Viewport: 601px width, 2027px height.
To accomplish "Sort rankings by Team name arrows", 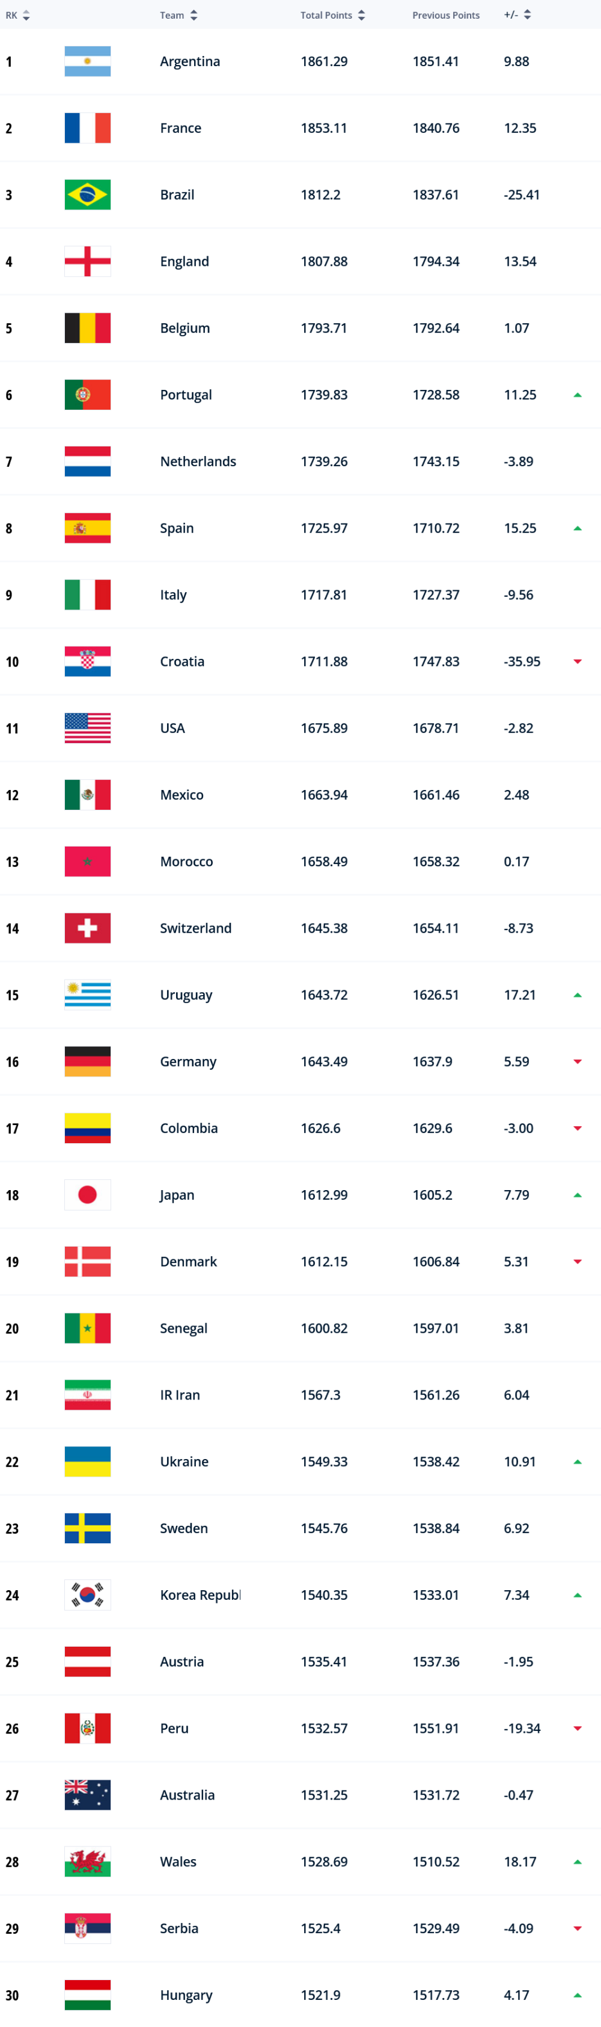I will coord(194,15).
